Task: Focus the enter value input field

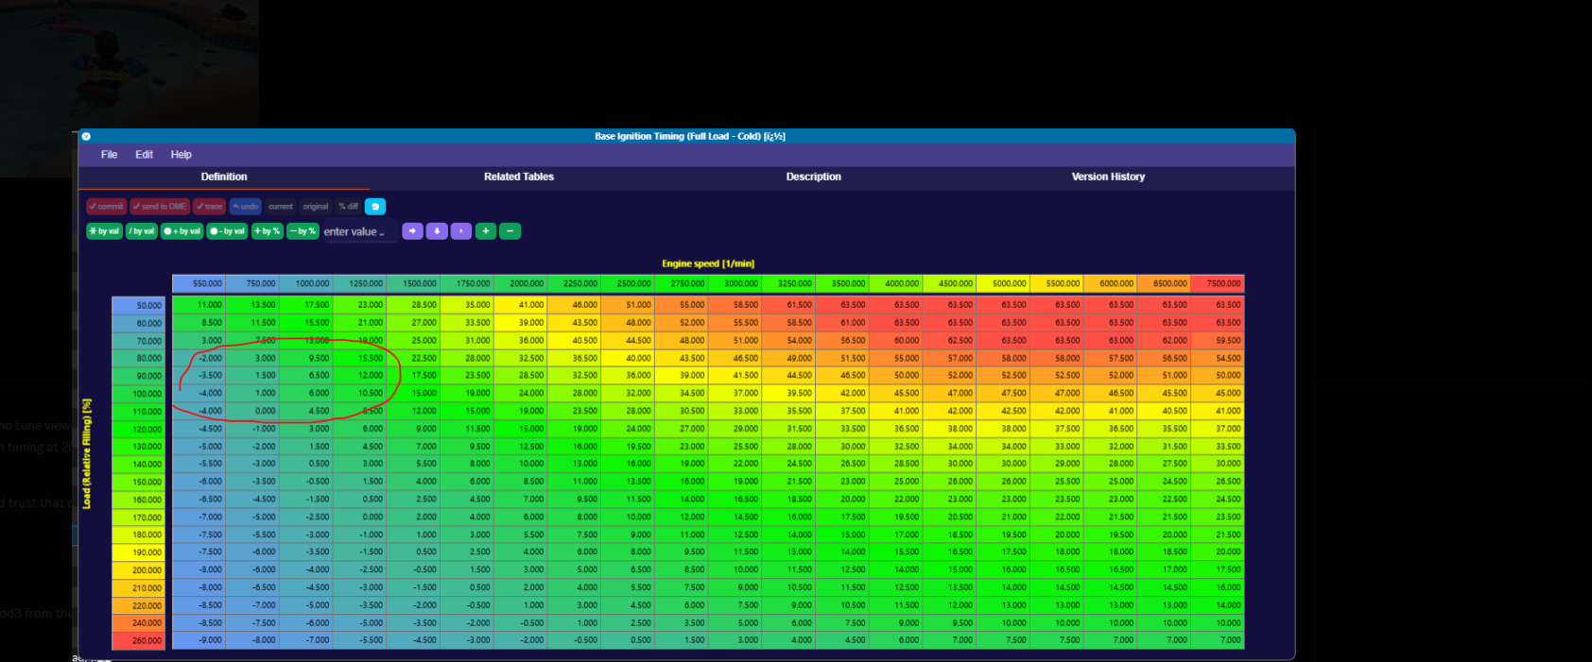Action: 359,231
